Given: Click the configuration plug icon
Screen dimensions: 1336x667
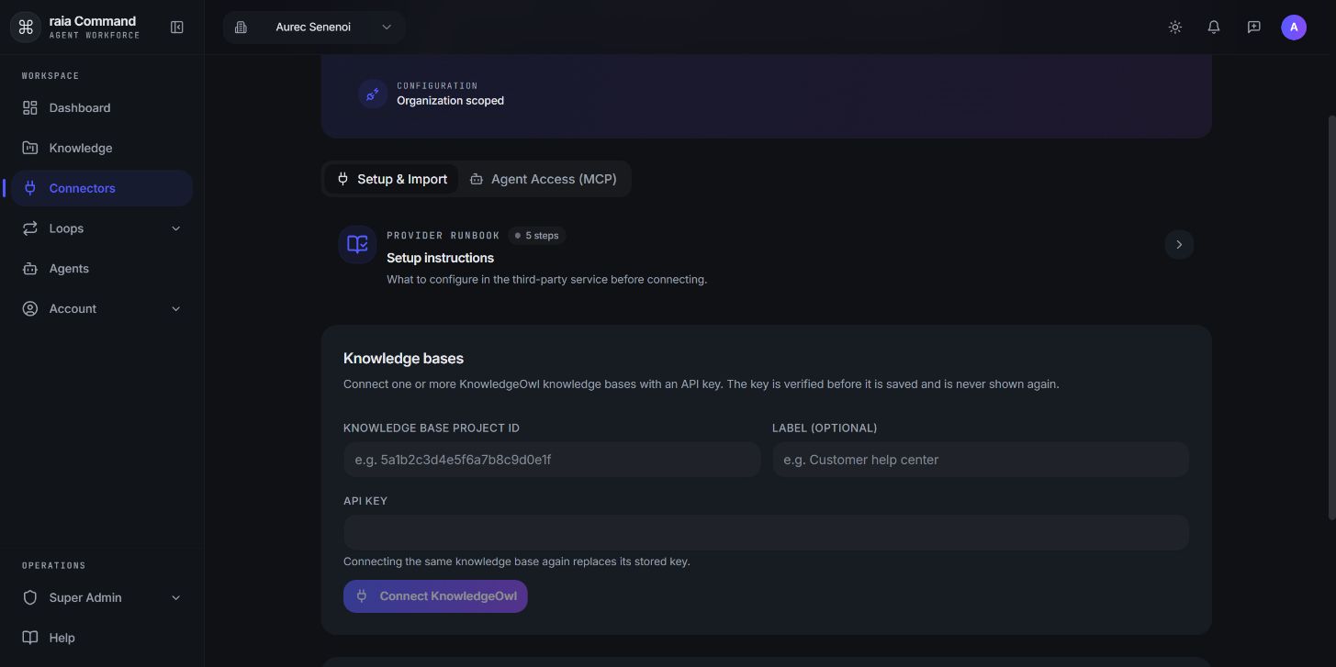Looking at the screenshot, I should (x=372, y=94).
